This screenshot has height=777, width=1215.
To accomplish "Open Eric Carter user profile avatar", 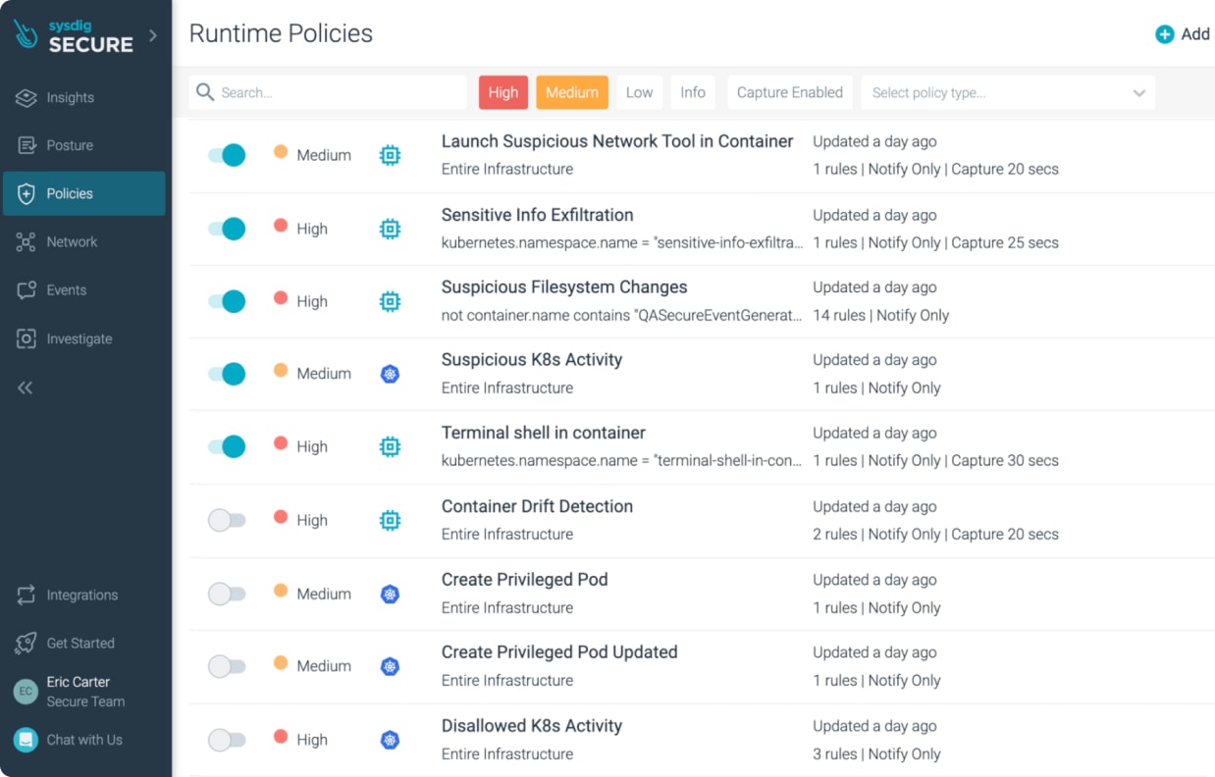I will click(26, 692).
